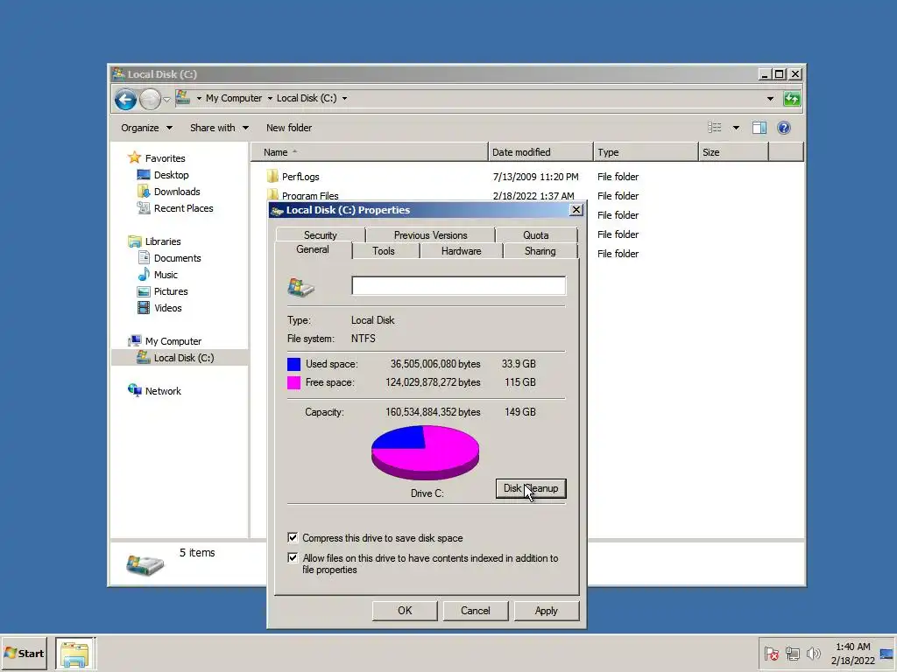Click the Action Center flag tray icon
This screenshot has width=897, height=672.
pyautogui.click(x=772, y=654)
